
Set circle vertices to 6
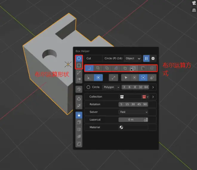(x=130, y=87)
